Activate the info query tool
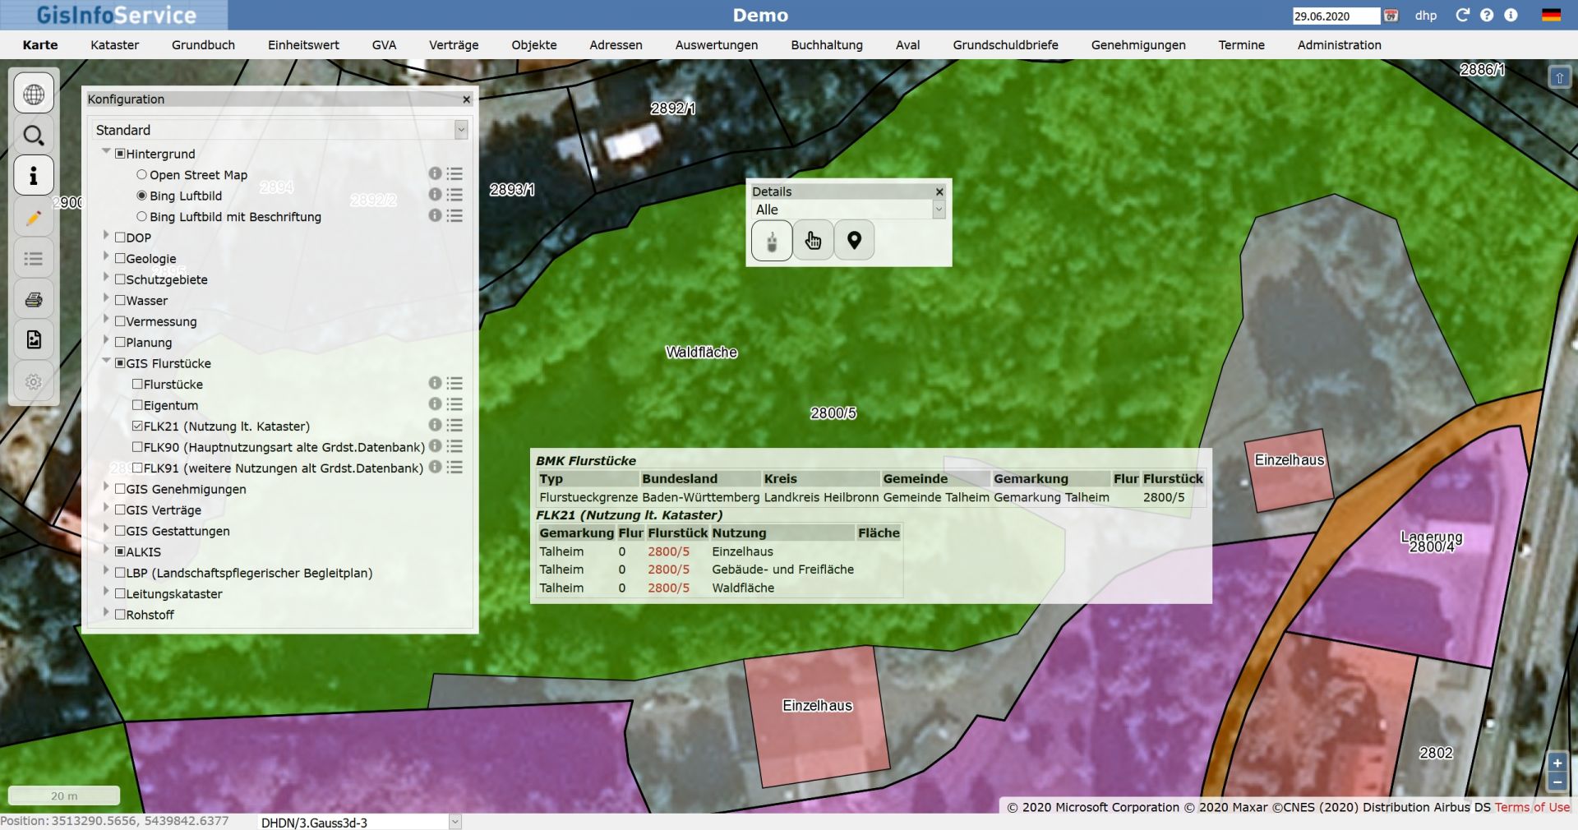The width and height of the screenshot is (1578, 830). [x=34, y=176]
